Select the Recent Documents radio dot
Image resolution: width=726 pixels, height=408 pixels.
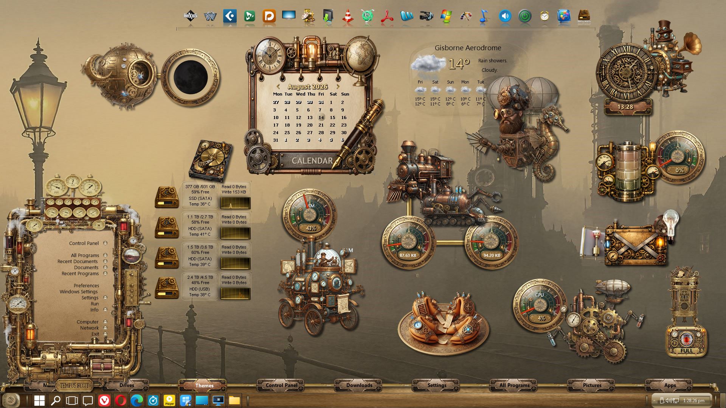[105, 261]
